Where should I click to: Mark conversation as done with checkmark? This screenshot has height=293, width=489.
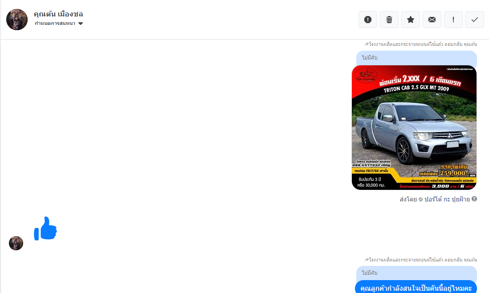[475, 20]
